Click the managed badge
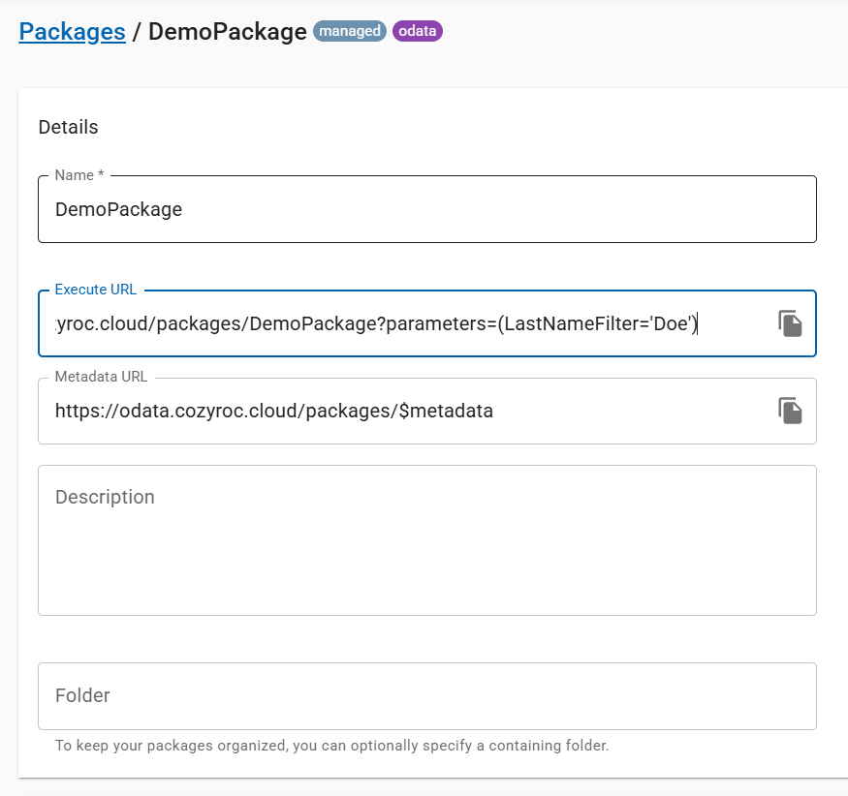Screen dimensions: 848x796 (x=350, y=31)
